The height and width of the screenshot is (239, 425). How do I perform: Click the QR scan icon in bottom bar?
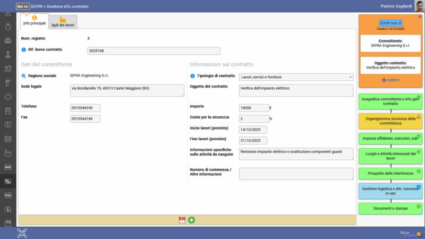coord(22,233)
